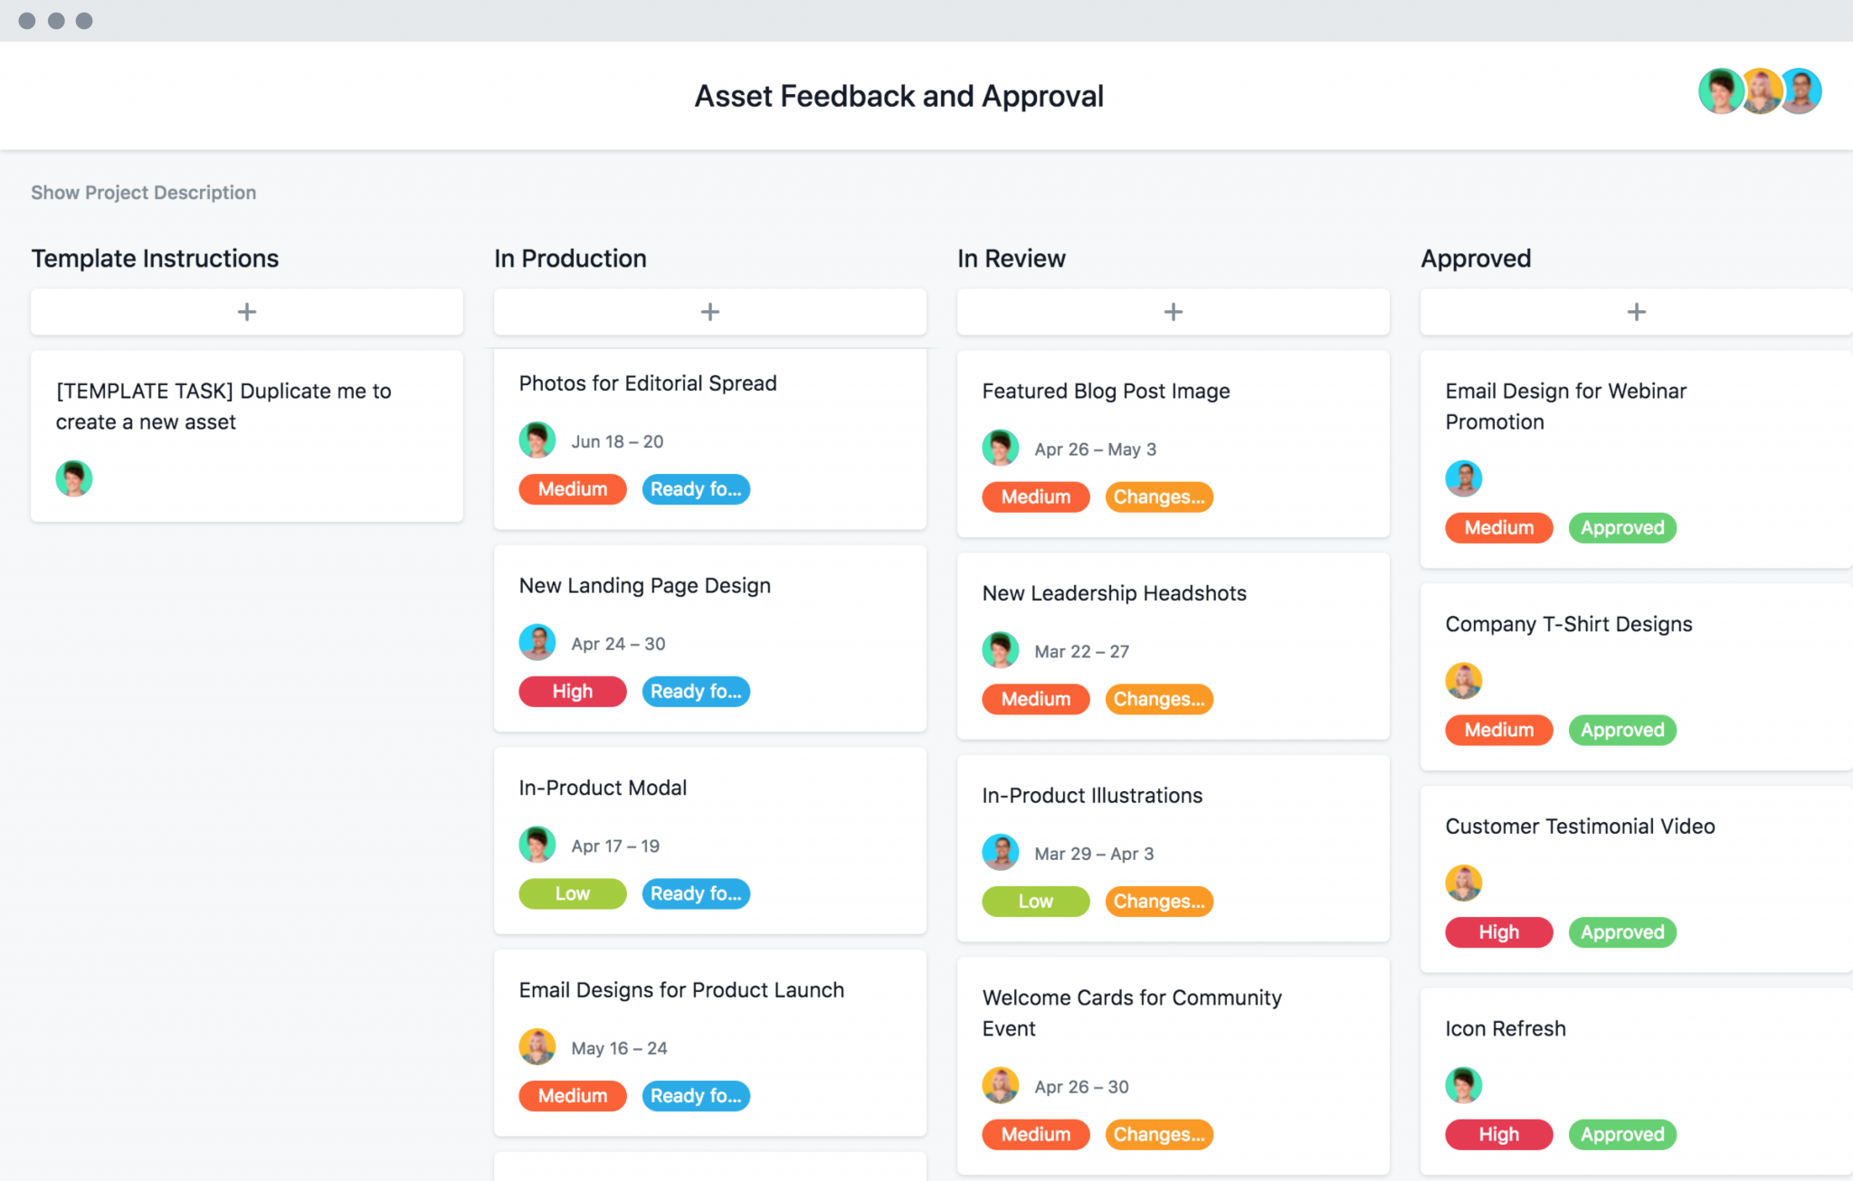1853x1181 pixels.
Task: Click the Approved tag on Icon Refresh card
Action: pyautogui.click(x=1622, y=1135)
